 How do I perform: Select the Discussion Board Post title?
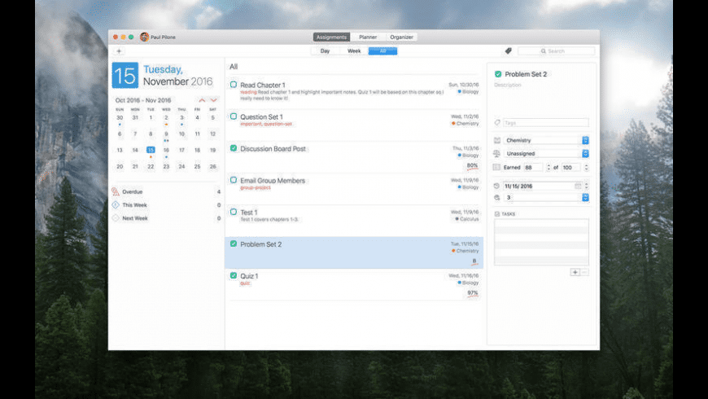point(273,149)
